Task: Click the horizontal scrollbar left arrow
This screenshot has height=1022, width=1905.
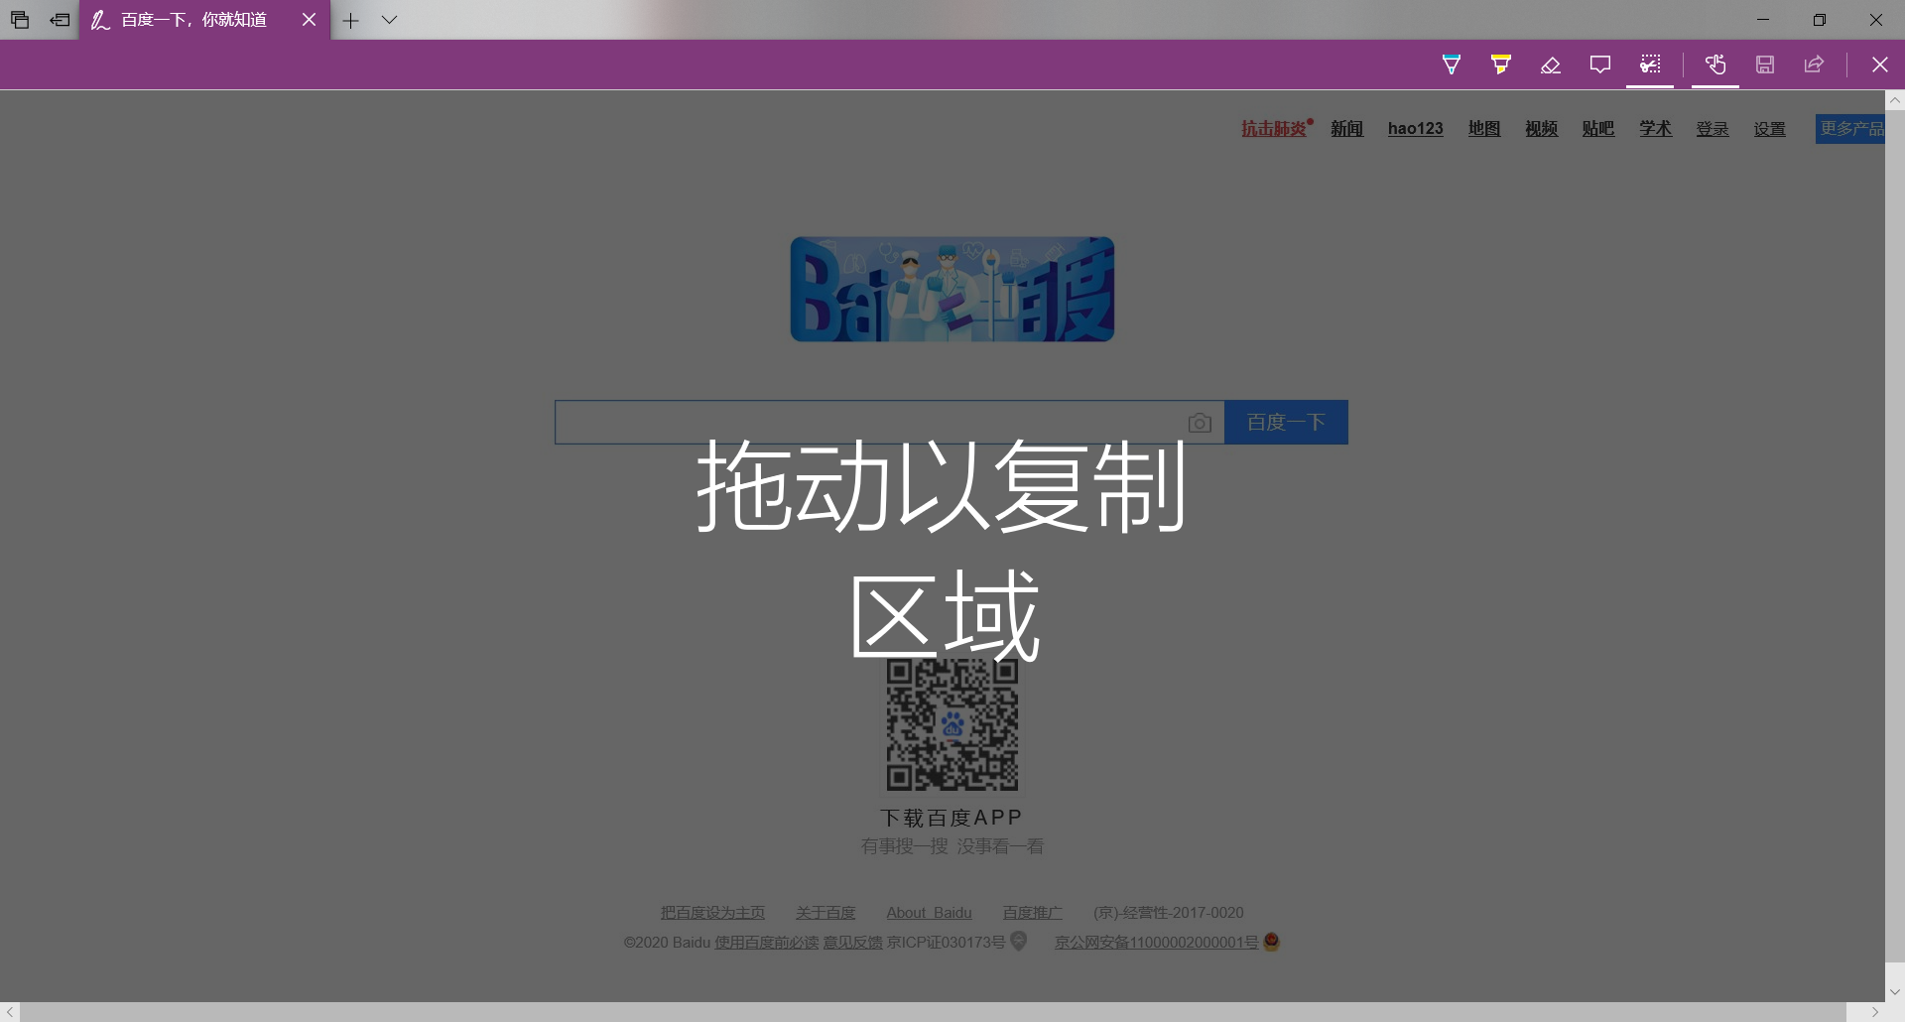Action: coord(10,1012)
